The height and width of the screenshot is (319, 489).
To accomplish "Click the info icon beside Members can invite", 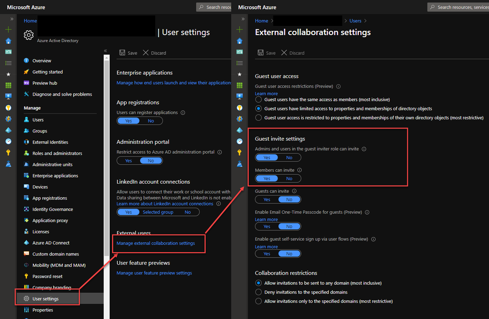I will point(300,170).
